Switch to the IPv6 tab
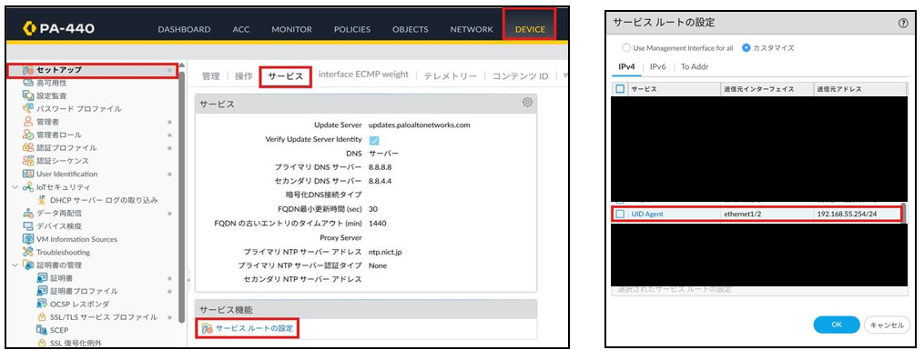The height and width of the screenshot is (350, 924). click(x=657, y=67)
